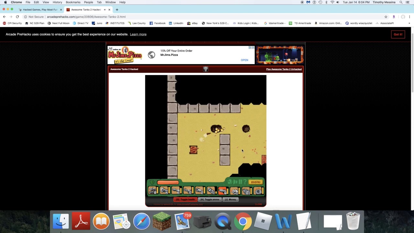Go back using Chrome back arrow

(4, 17)
